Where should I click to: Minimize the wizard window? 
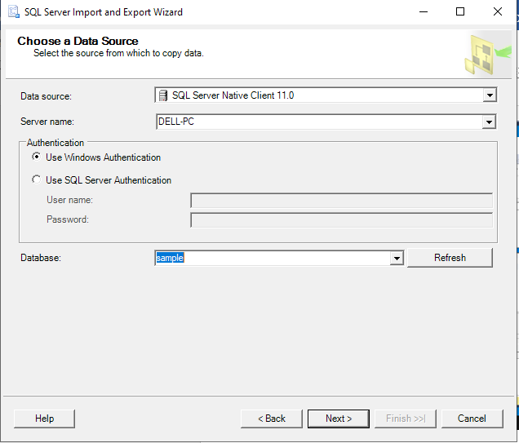click(424, 12)
